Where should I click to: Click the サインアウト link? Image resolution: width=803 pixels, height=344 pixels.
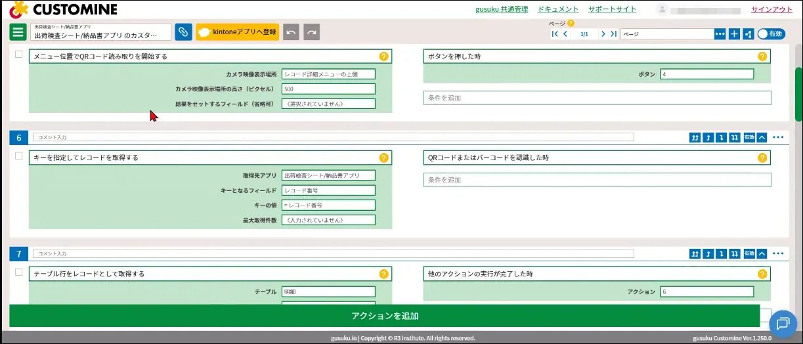click(x=771, y=9)
